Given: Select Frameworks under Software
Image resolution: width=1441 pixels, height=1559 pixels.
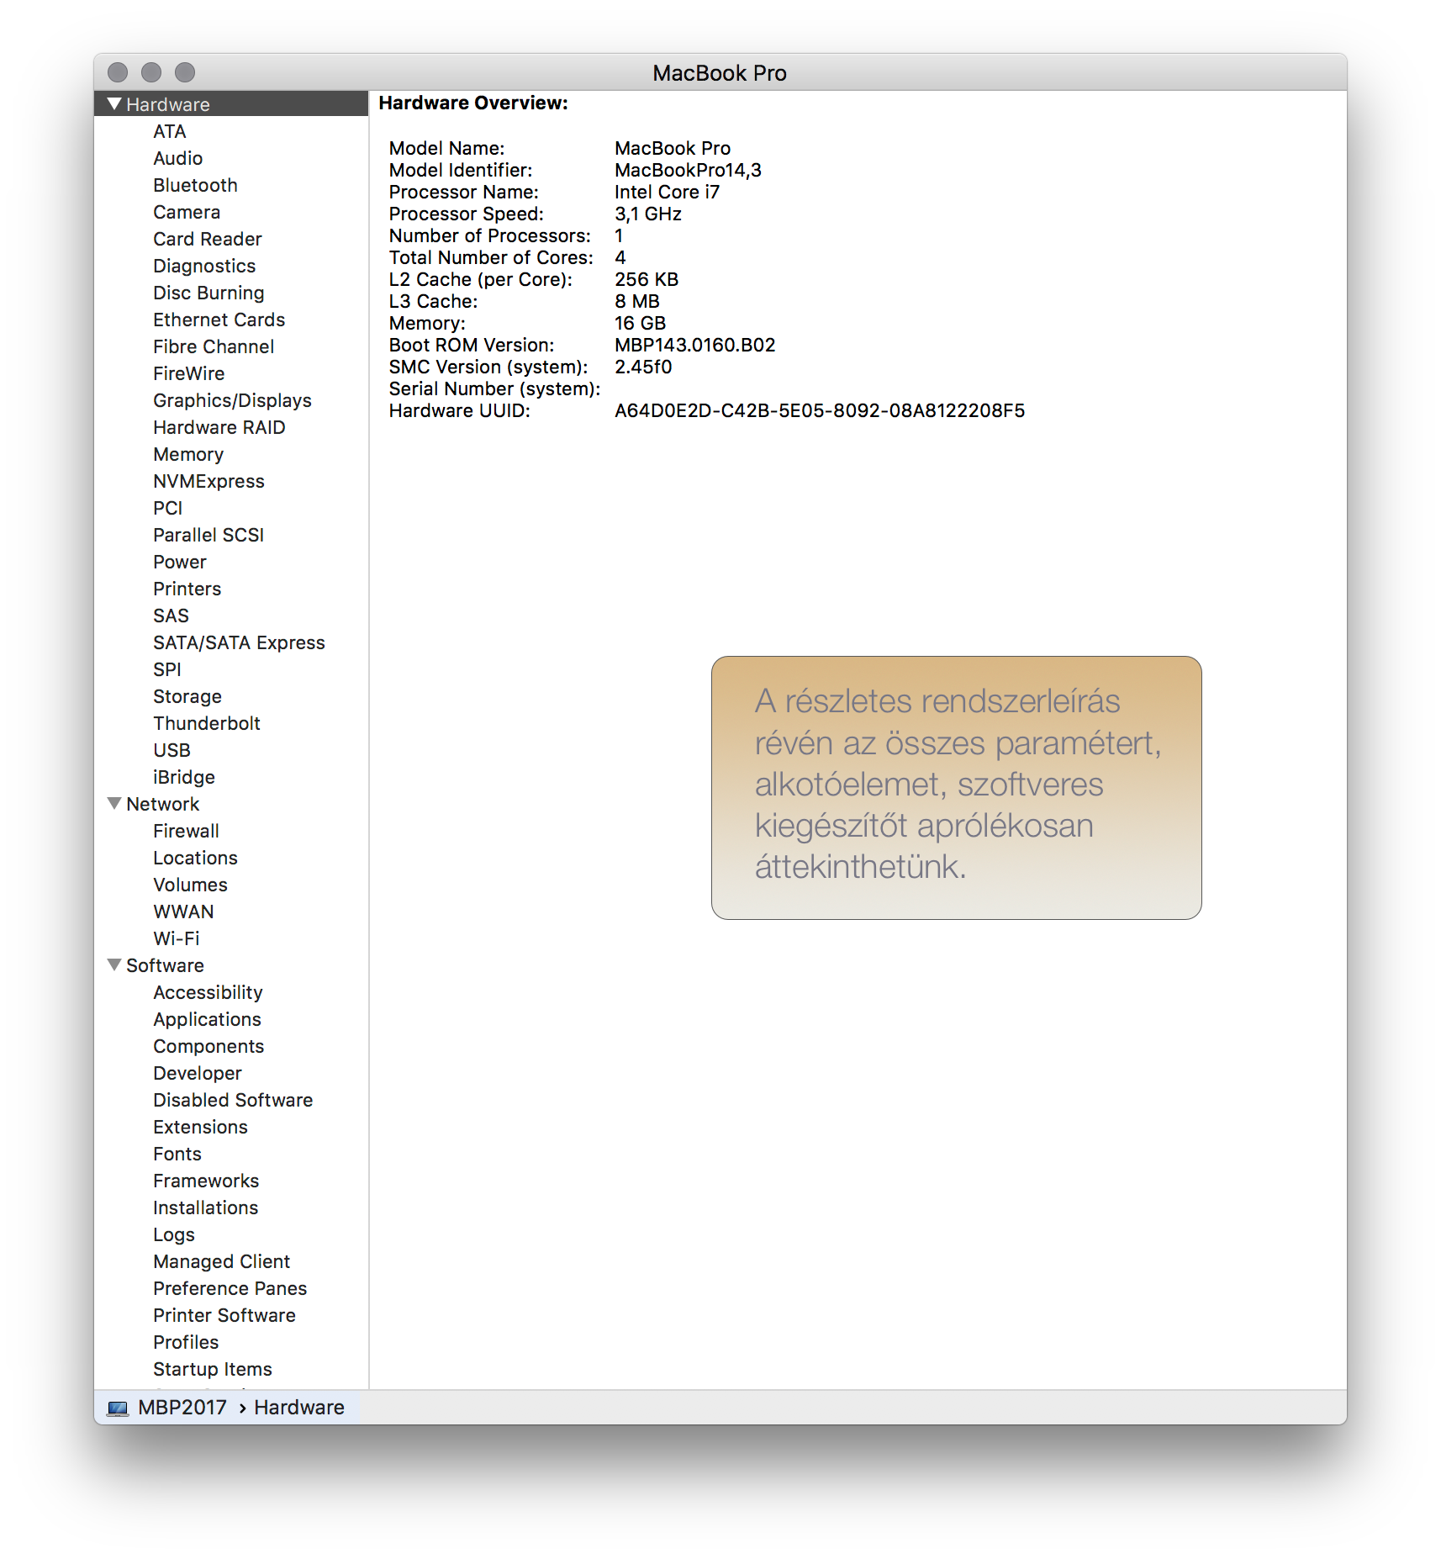Looking at the screenshot, I should click(x=206, y=1181).
